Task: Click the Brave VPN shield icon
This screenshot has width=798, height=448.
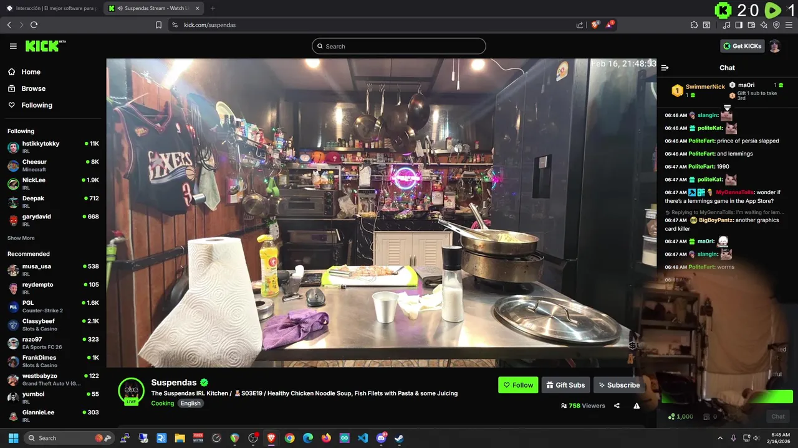Action: 776,25
